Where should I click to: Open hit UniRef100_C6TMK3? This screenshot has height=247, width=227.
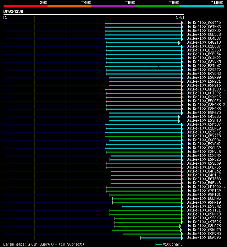tap(204, 27)
